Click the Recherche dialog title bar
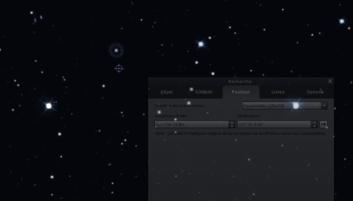This screenshot has height=201, width=353. tap(240, 81)
